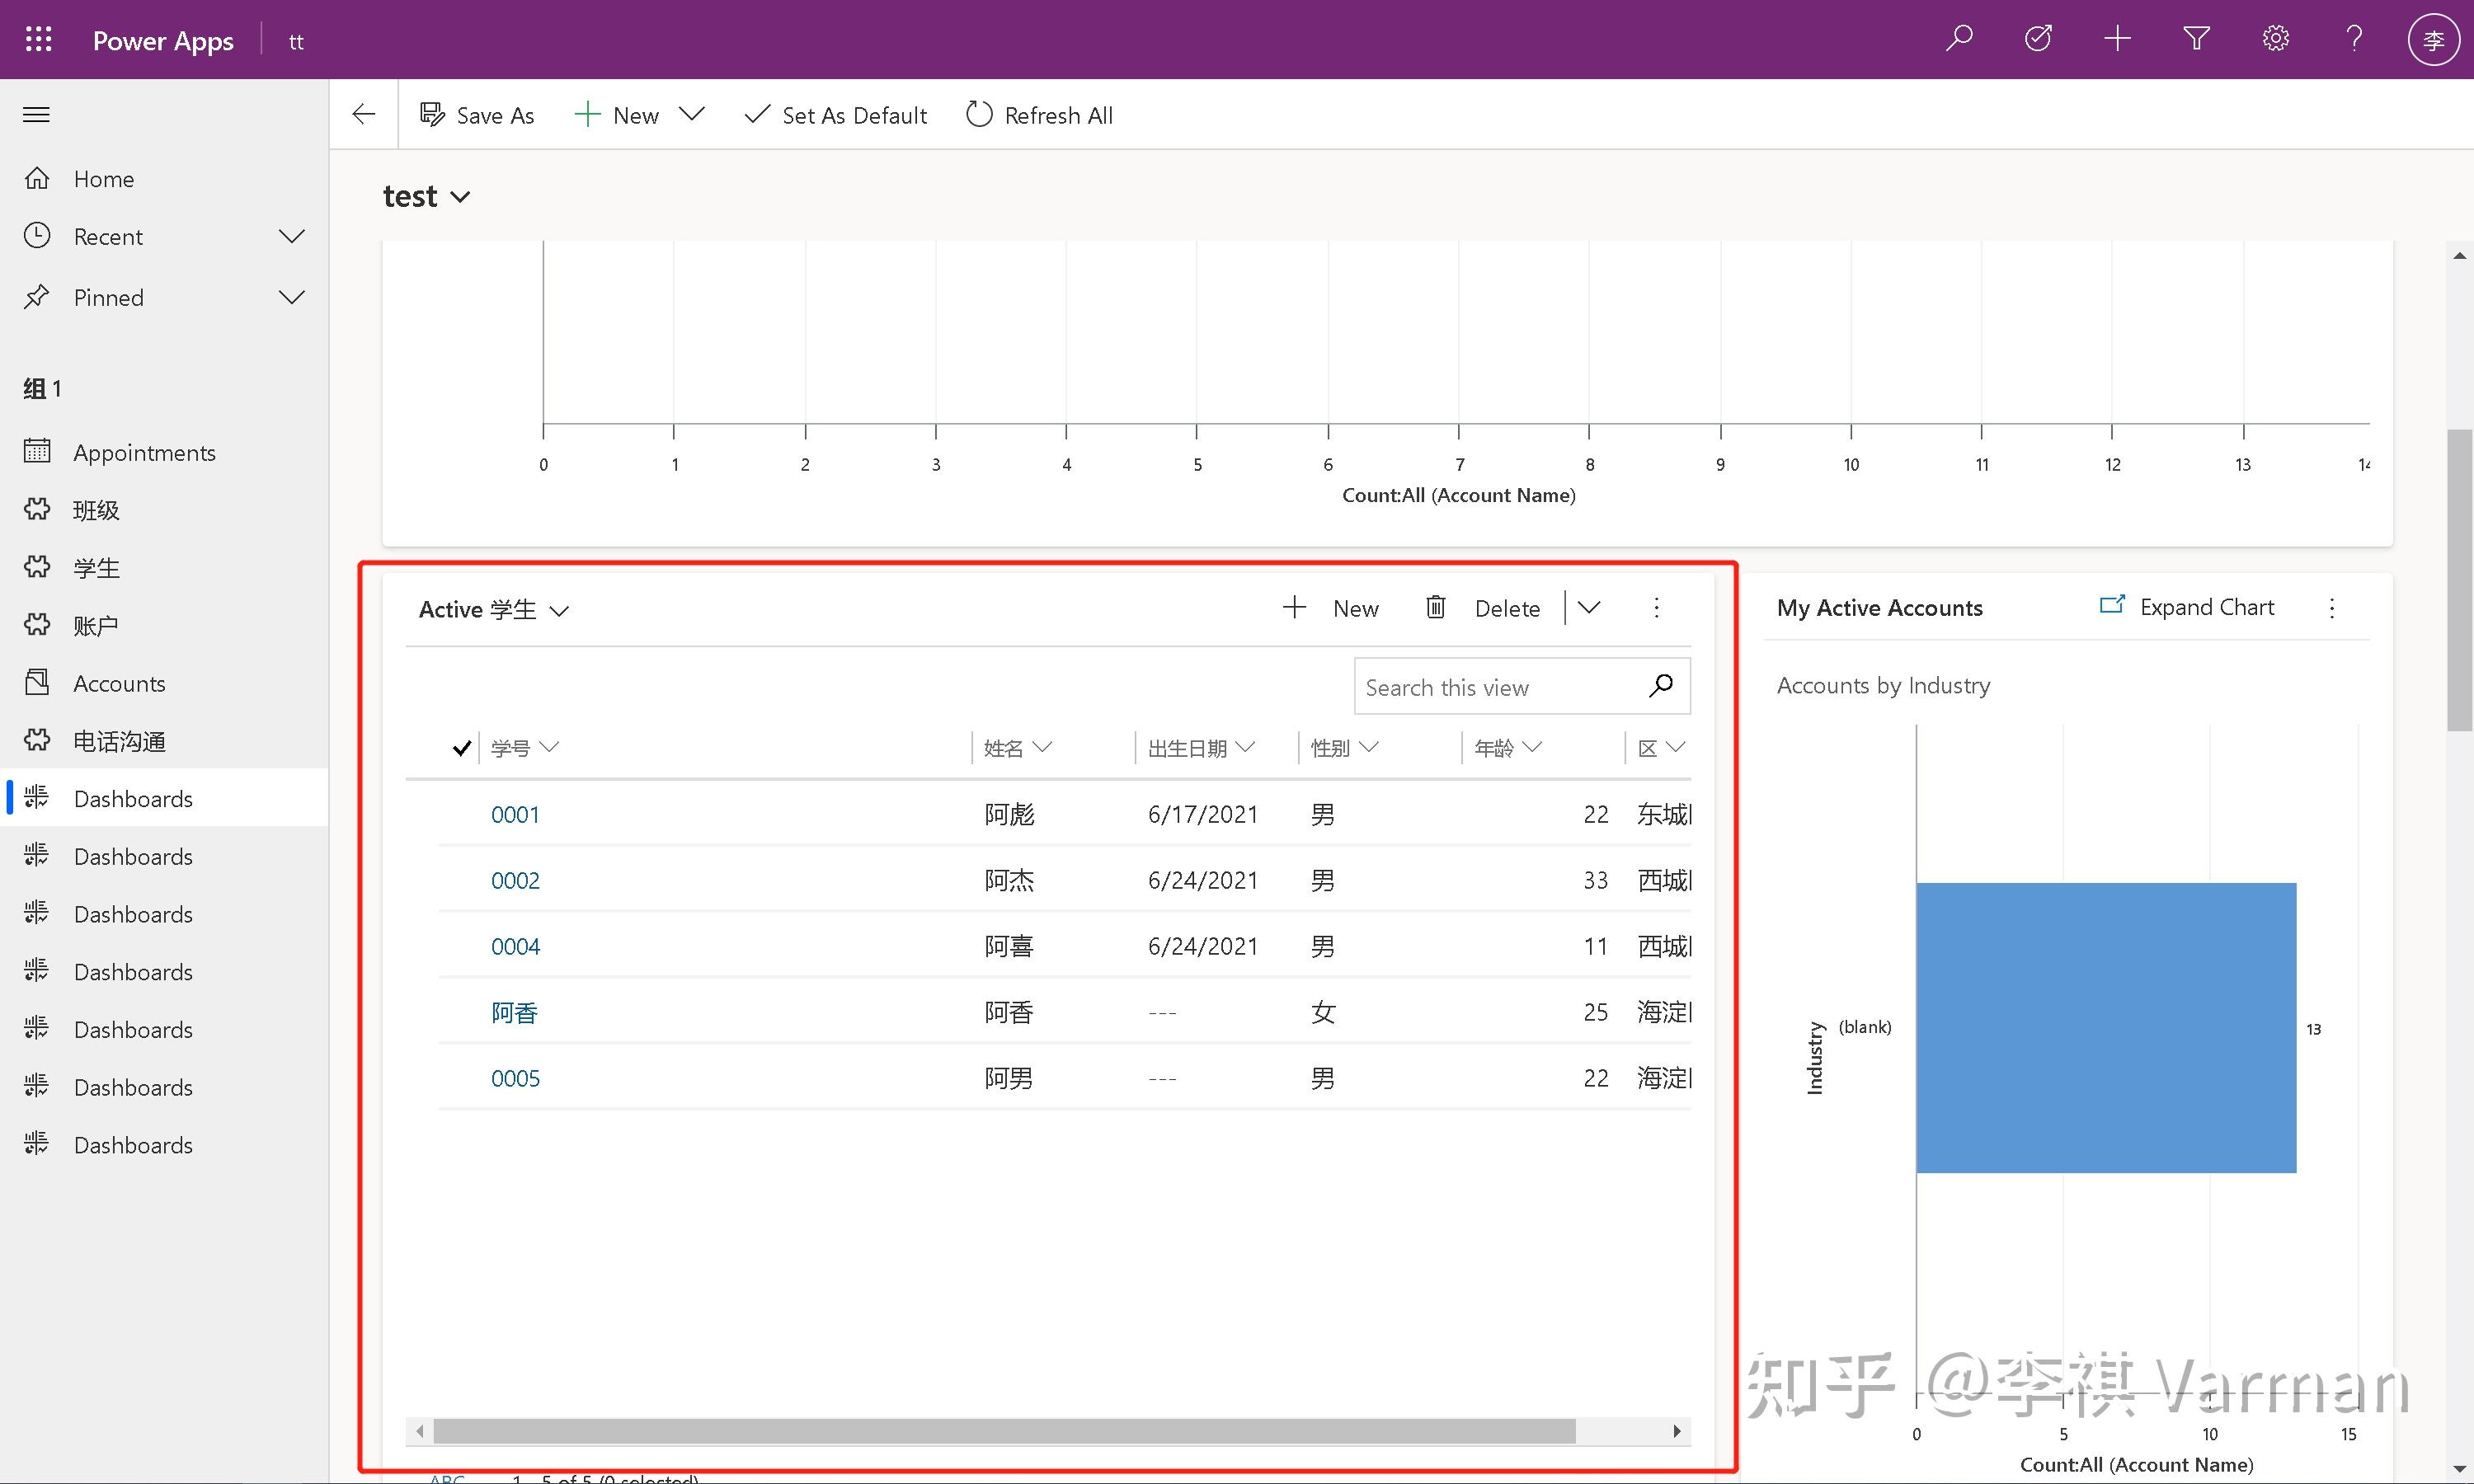This screenshot has width=2474, height=1484.
Task: Collapse the sidebar with the hamburger icon
Action: tap(37, 115)
